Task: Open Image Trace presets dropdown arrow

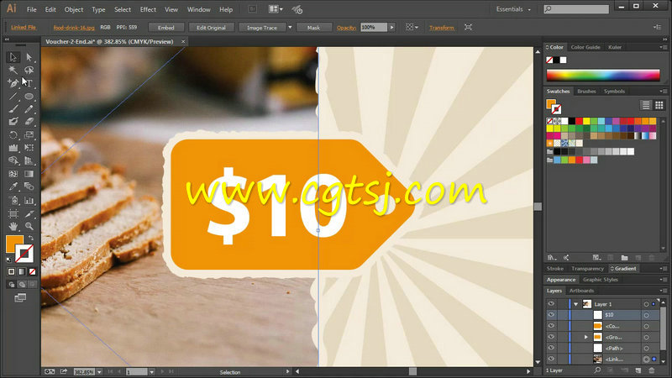Action: (x=290, y=28)
